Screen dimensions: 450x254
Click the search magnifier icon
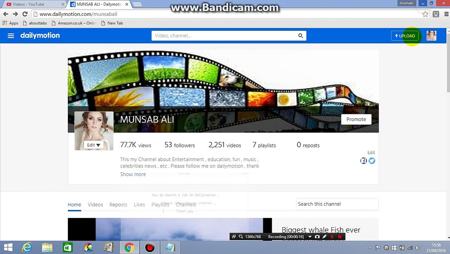point(301,36)
